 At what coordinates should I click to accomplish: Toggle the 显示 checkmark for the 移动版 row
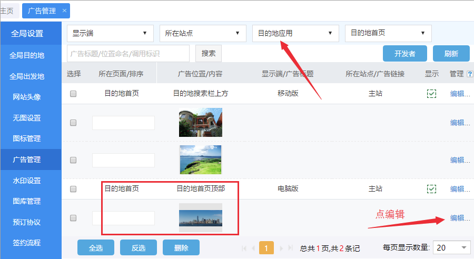pos(431,94)
